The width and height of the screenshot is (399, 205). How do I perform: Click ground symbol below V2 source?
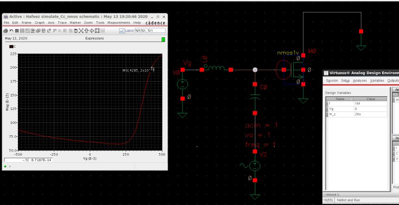pos(255,197)
